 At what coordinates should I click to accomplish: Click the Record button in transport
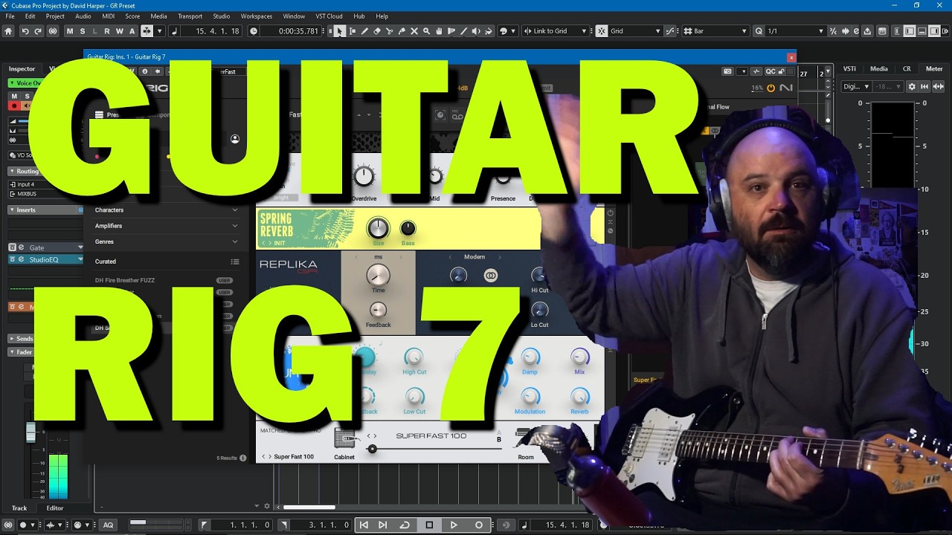point(478,525)
